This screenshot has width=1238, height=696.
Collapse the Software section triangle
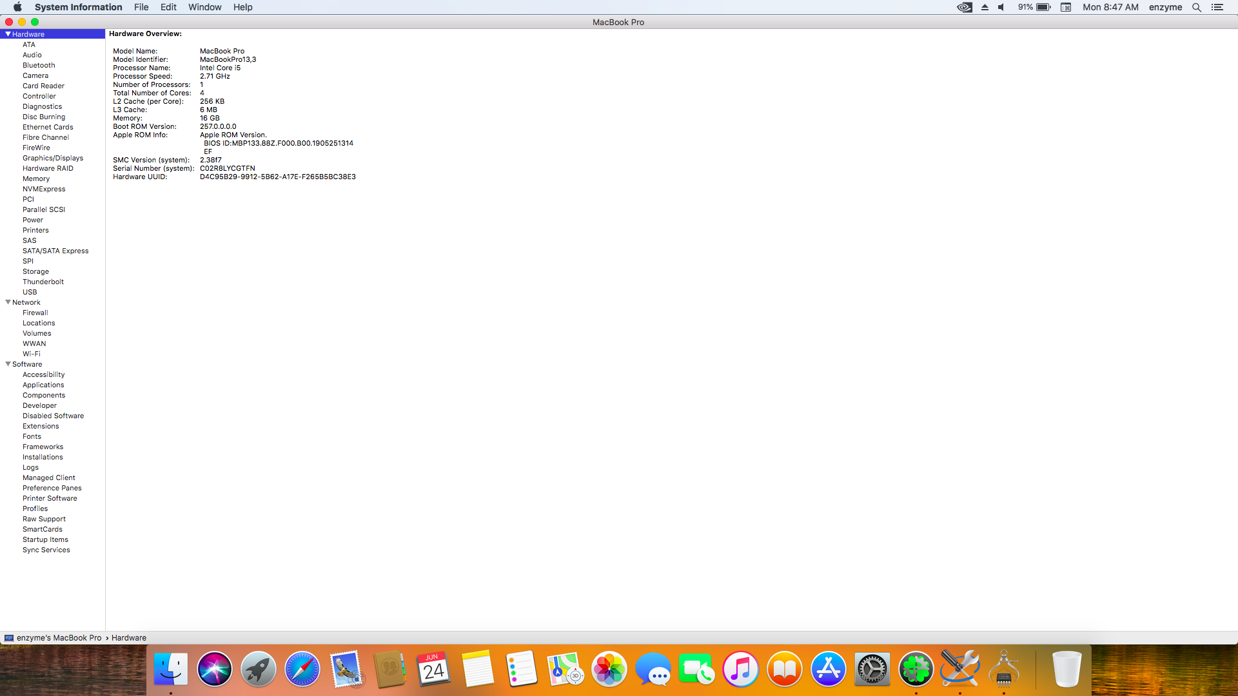[x=8, y=364]
